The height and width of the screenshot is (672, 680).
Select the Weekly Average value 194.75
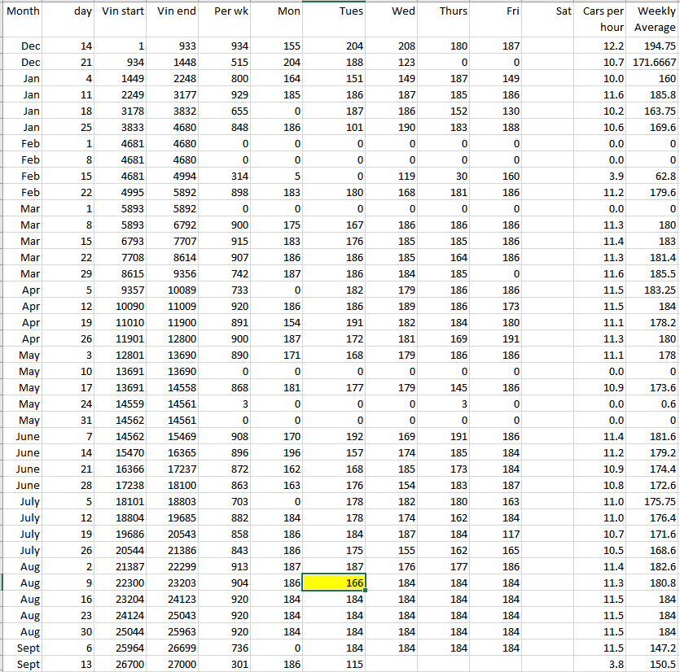coord(654,46)
